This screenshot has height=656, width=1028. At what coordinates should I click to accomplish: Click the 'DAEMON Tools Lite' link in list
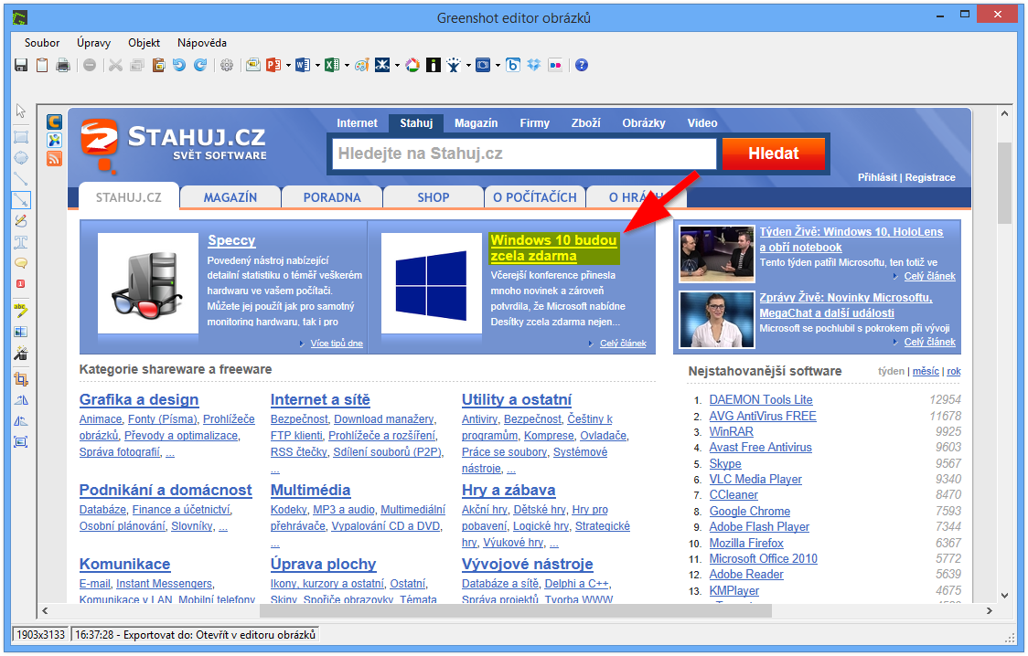point(761,399)
